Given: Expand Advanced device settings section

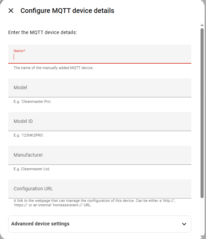Looking at the screenshot, I should pyautogui.click(x=100, y=224).
